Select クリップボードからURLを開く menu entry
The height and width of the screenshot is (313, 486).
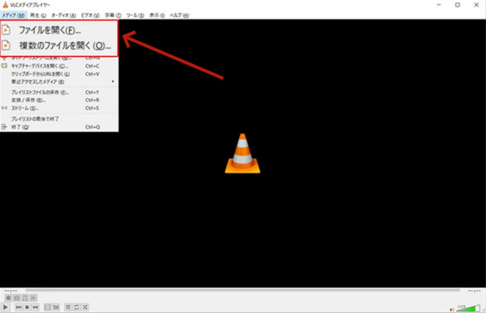59,74
